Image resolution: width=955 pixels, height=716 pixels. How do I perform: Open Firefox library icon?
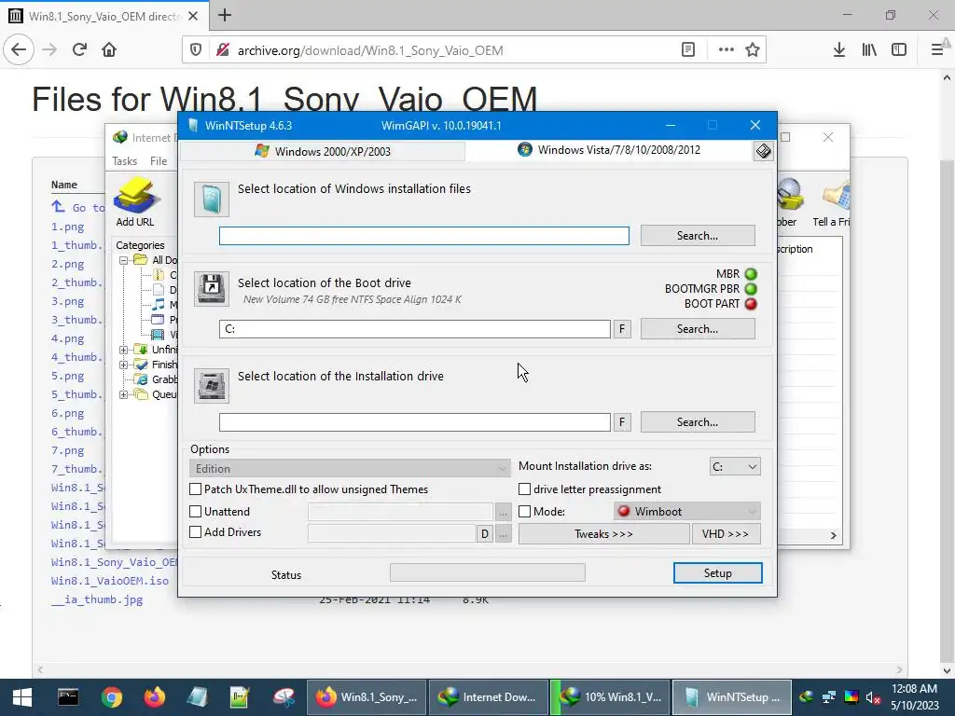pyautogui.click(x=869, y=50)
